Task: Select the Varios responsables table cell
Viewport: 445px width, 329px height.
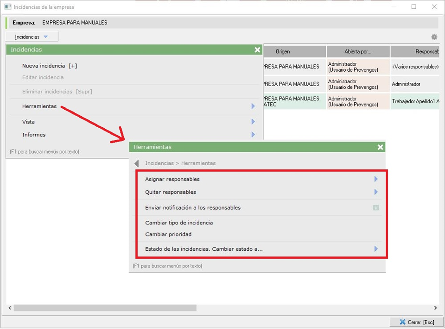Action: point(415,67)
